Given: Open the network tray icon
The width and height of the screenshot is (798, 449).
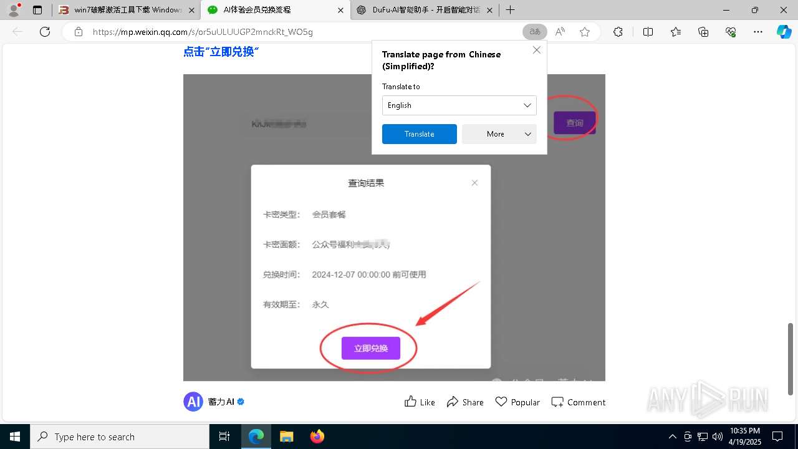Looking at the screenshot, I should click(x=703, y=437).
